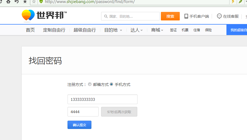
Task: Open 我的超级自由行 blue tab
Action: 237,30
